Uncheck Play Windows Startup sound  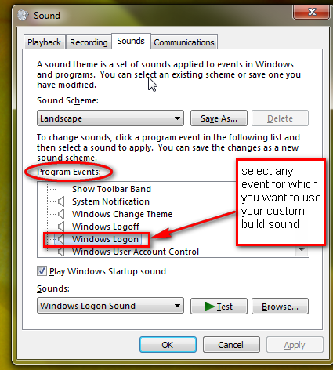click(x=42, y=271)
